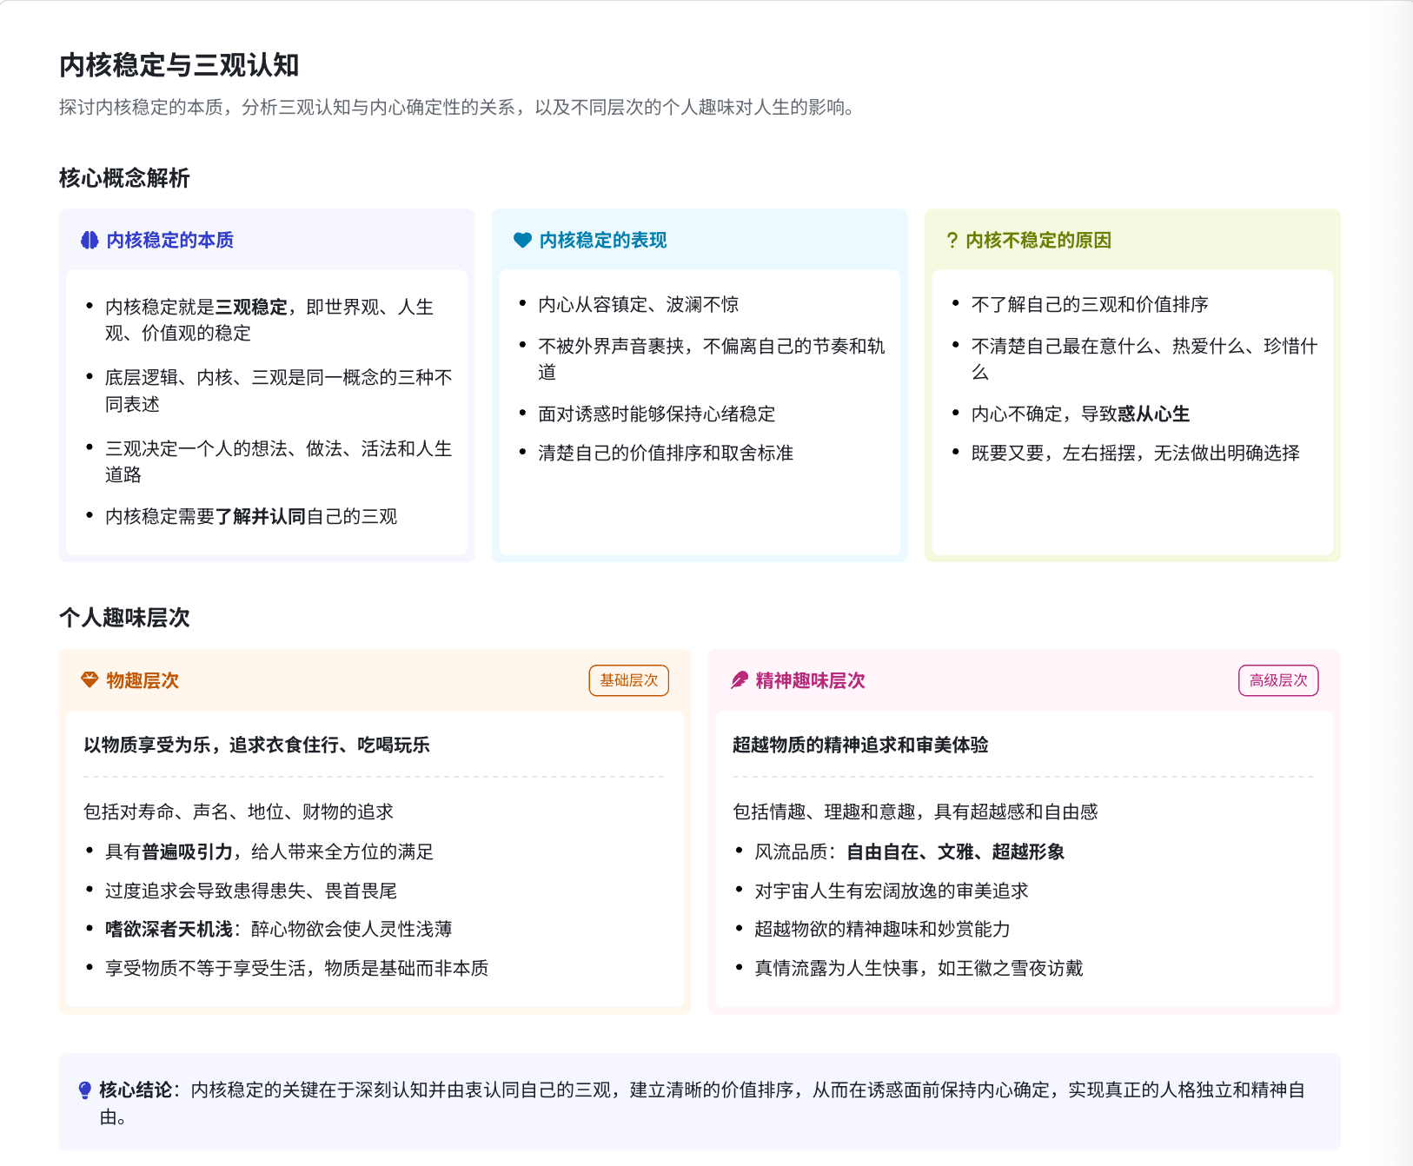Click the feather icon beside 精神趣味层次

740,680
